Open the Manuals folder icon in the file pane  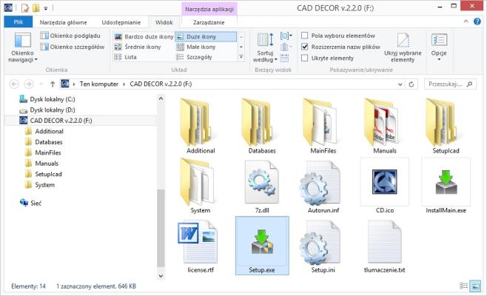tap(383, 122)
